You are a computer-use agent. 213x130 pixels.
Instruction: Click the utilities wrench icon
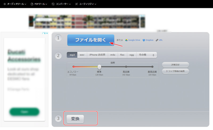pos(77,4)
